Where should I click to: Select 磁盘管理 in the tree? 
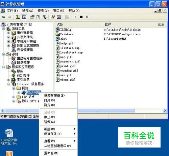pyautogui.click(x=23, y=63)
